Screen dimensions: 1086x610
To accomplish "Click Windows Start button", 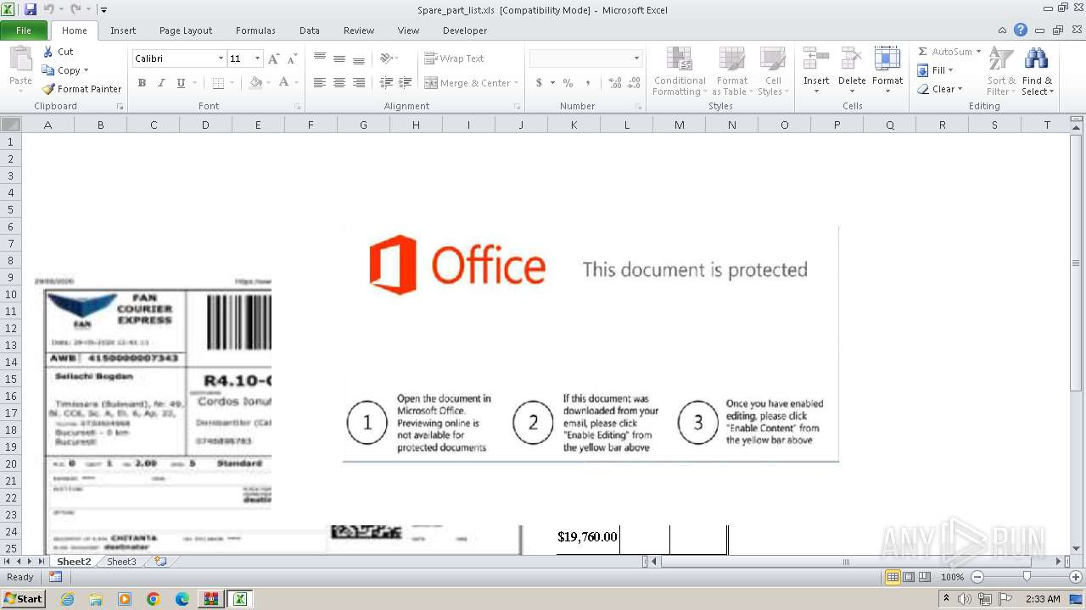I will point(23,598).
